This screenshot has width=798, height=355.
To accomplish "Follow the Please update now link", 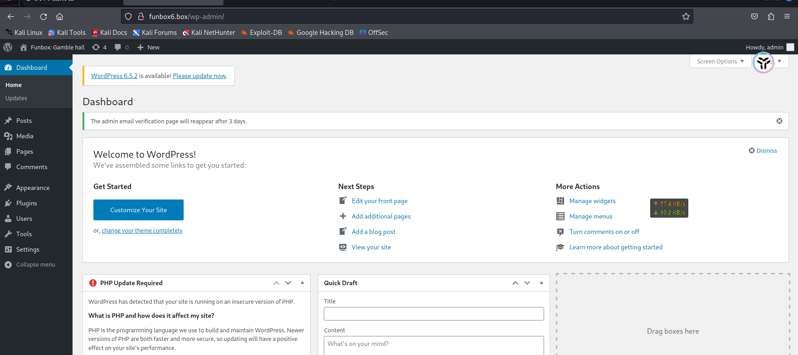I will pos(199,76).
